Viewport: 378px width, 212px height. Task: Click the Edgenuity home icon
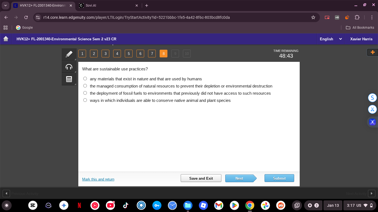[6, 39]
